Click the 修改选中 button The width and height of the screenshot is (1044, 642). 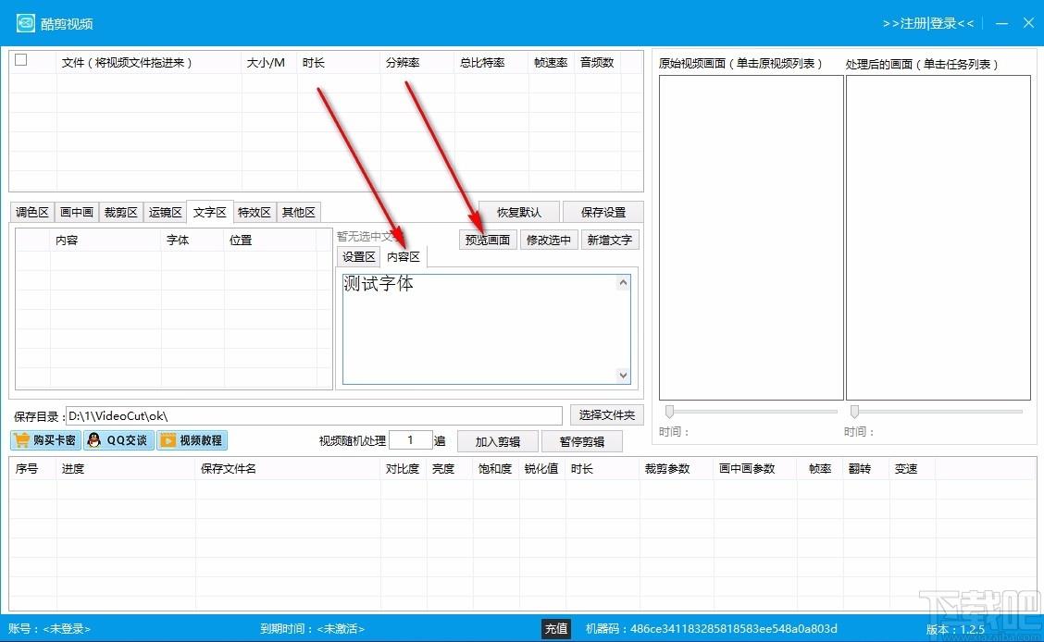(x=549, y=241)
